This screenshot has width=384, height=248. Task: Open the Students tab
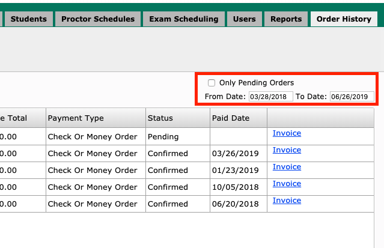[28, 19]
